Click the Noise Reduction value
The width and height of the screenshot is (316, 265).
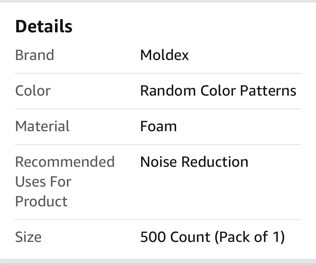(194, 162)
